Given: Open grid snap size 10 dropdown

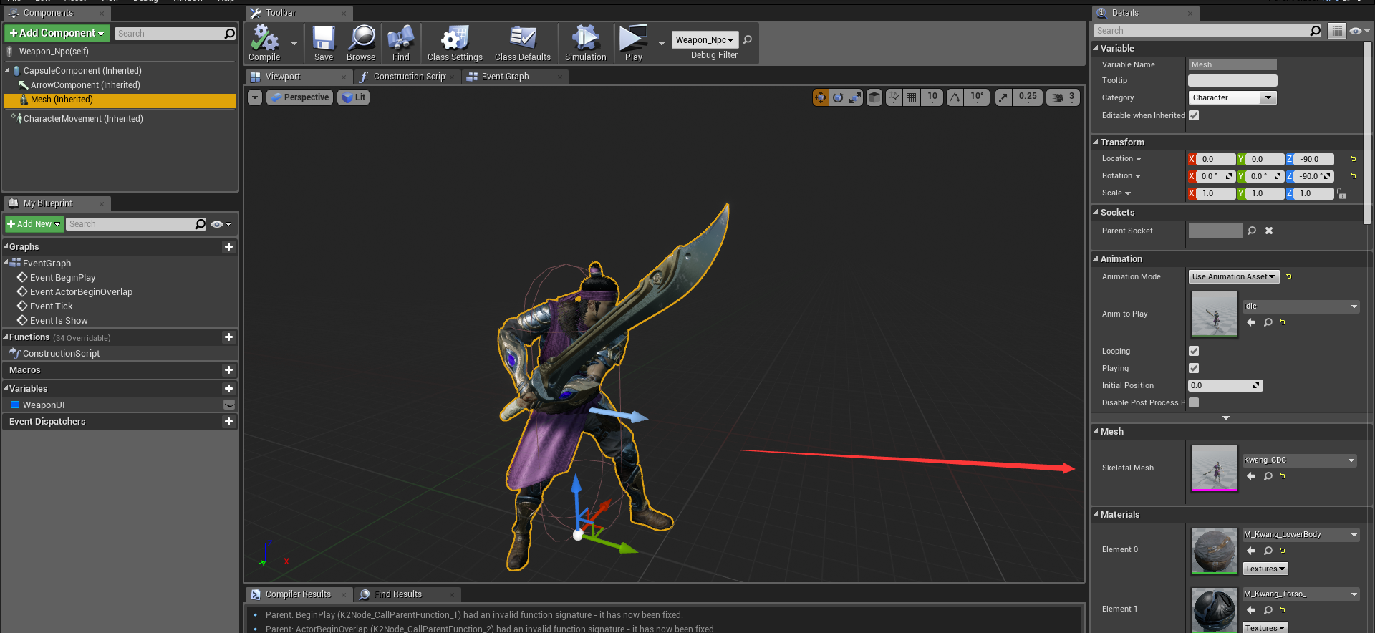Looking at the screenshot, I should [932, 97].
